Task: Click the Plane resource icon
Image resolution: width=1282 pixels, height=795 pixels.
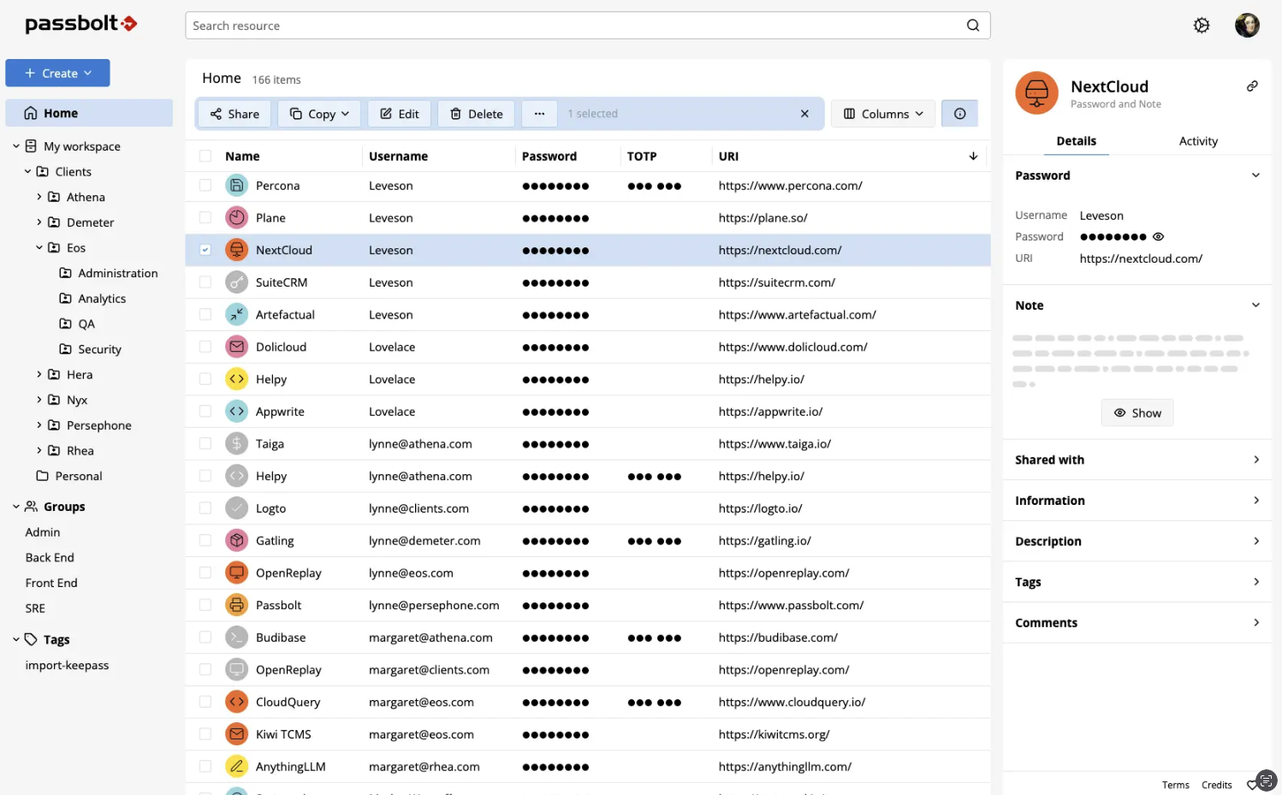Action: click(237, 218)
